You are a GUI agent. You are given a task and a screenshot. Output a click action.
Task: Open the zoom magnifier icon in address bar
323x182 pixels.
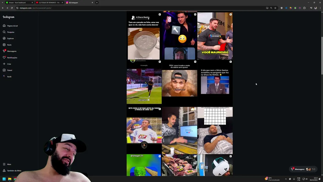pyautogui.click(x=271, y=8)
